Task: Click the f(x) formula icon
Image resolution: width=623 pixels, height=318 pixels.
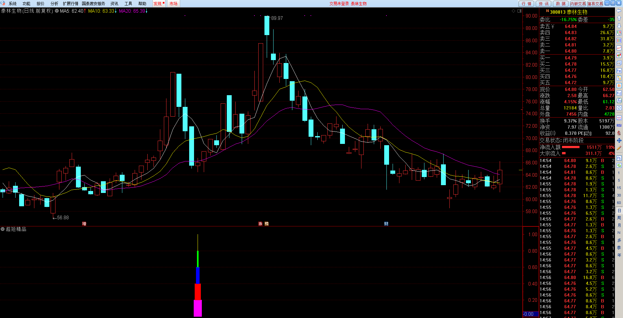Action: pos(619,101)
